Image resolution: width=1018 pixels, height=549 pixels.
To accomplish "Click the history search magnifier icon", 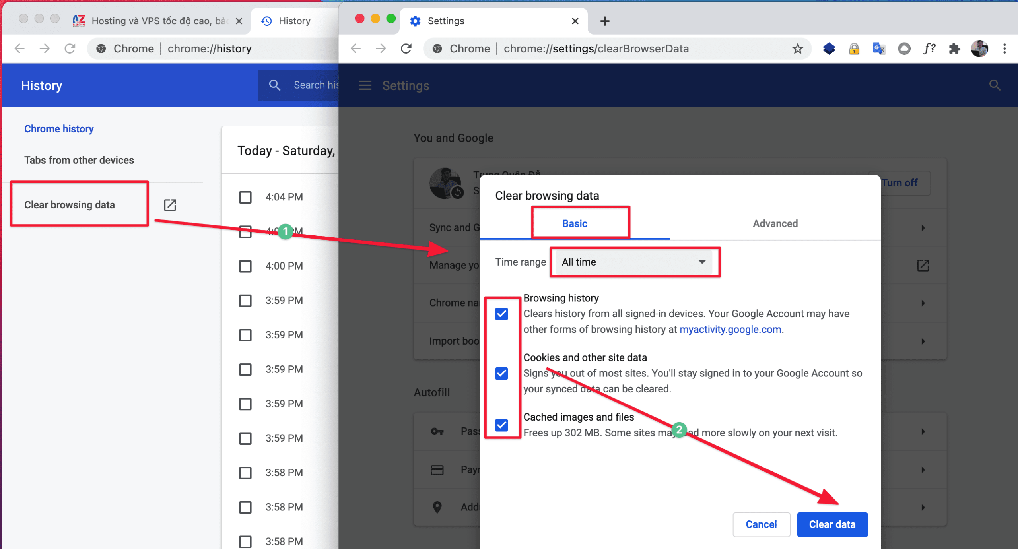I will [274, 85].
